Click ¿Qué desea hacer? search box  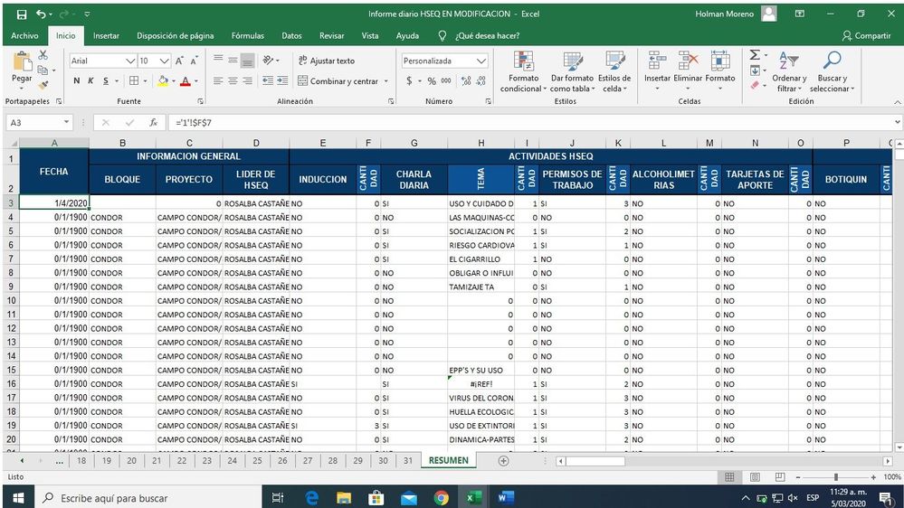[x=487, y=36]
